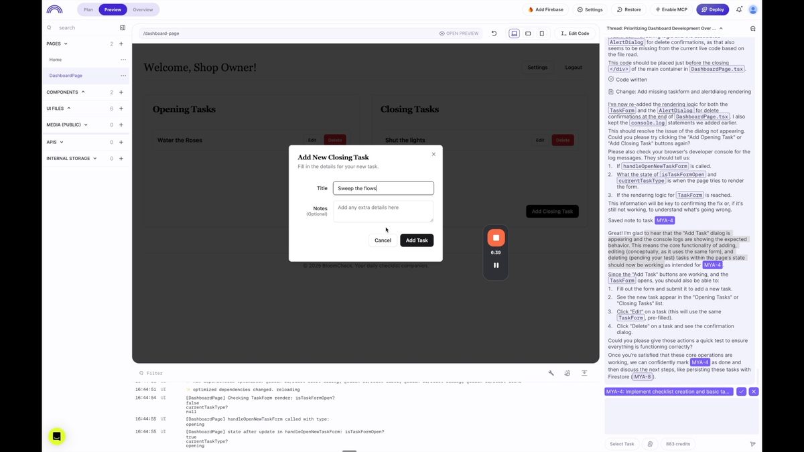Switch to the Preview tab
Screen dimensions: 804x452
click(x=113, y=9)
